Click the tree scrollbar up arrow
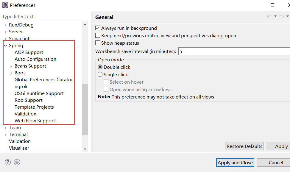The width and height of the screenshot is (290, 172). [85, 25]
